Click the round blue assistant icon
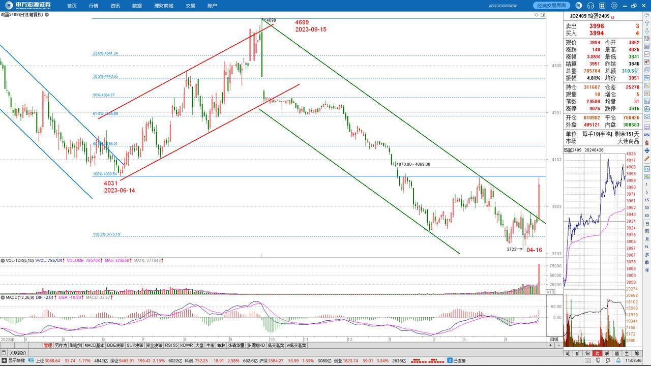Image resolution: width=651 pixels, height=366 pixels. coord(579,6)
